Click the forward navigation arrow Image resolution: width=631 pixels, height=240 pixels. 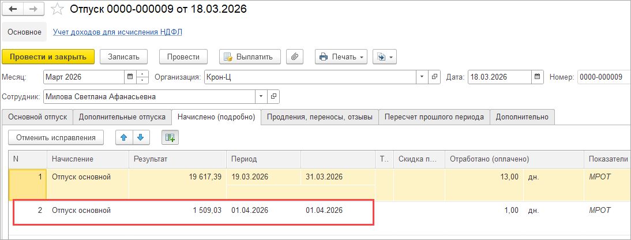[33, 9]
